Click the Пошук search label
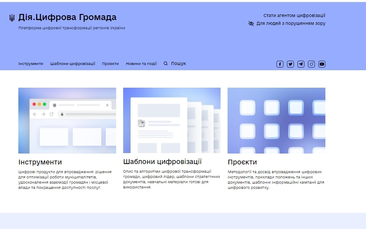The image size is (366, 229). [x=178, y=64]
